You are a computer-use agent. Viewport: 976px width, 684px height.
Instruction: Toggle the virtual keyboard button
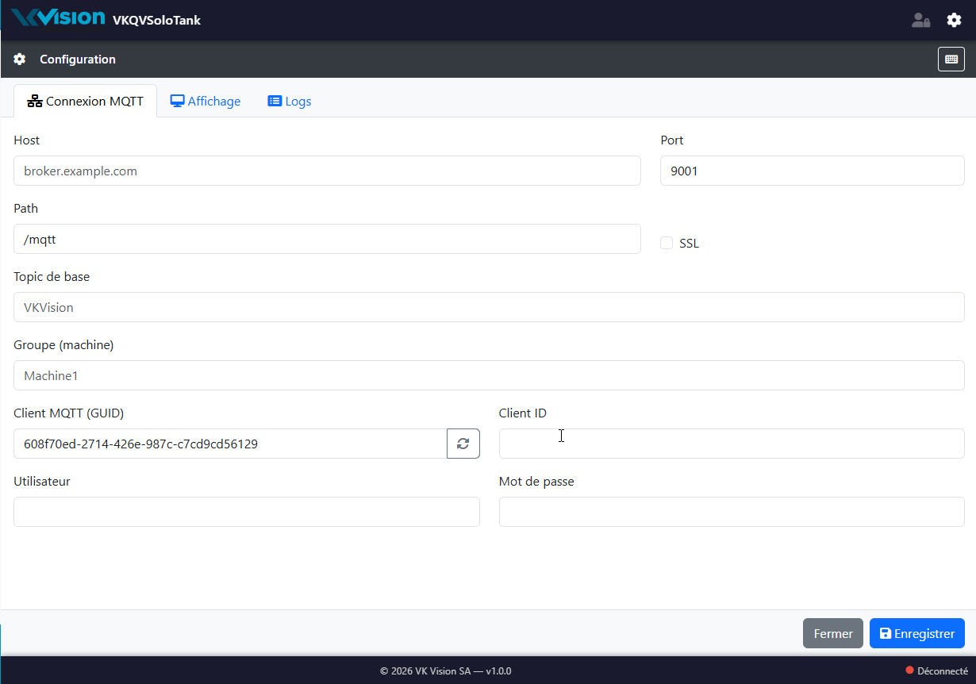(951, 60)
